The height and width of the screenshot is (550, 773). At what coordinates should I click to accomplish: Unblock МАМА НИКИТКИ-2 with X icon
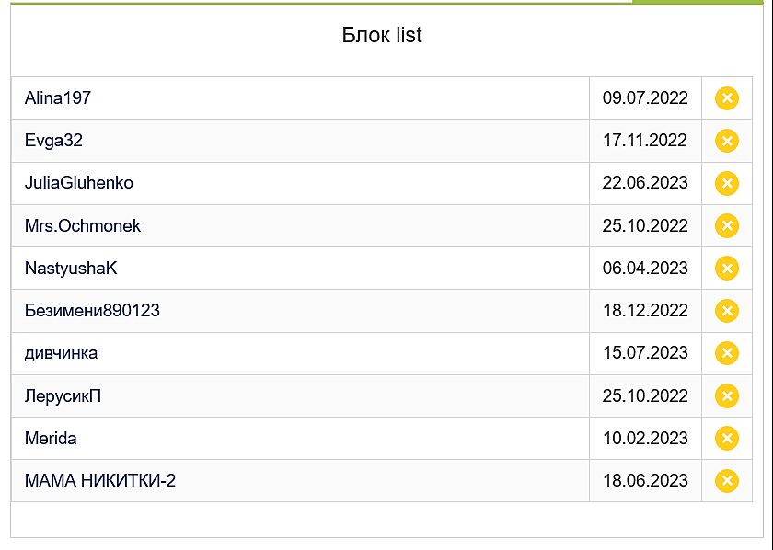pos(727,481)
